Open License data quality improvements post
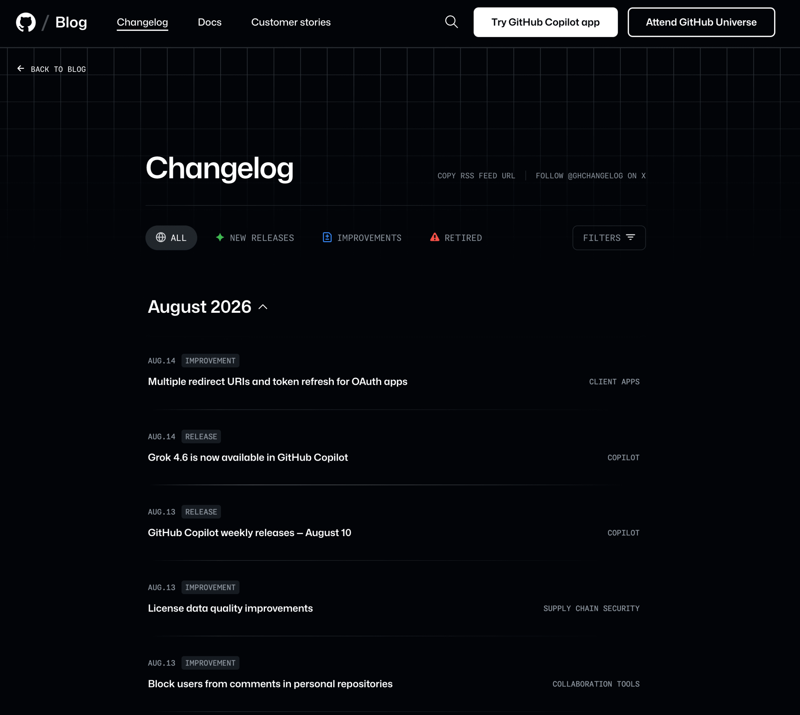The image size is (800, 715). (230, 608)
